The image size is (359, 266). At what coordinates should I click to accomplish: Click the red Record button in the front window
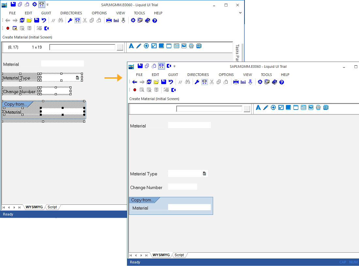point(135,90)
